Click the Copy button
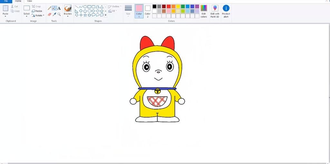The height and width of the screenshot is (164, 330). point(15,11)
